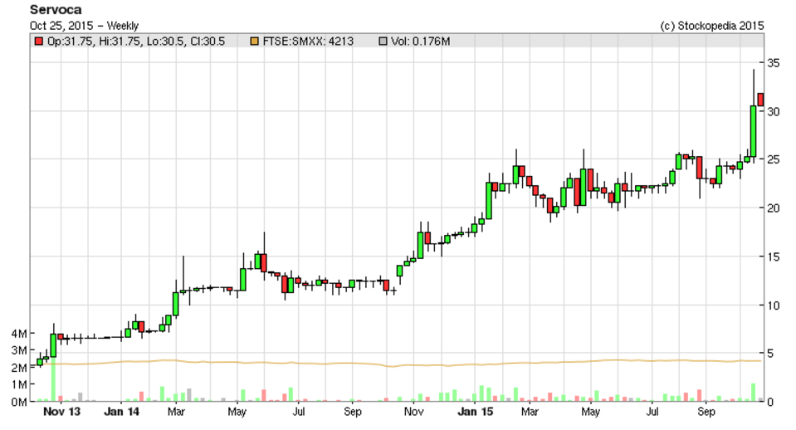The image size is (796, 430).
Task: Click the 'Op:31.75, Hi:31.75, Lo:30.5, Cl:30.5' text
Action: tap(136, 42)
